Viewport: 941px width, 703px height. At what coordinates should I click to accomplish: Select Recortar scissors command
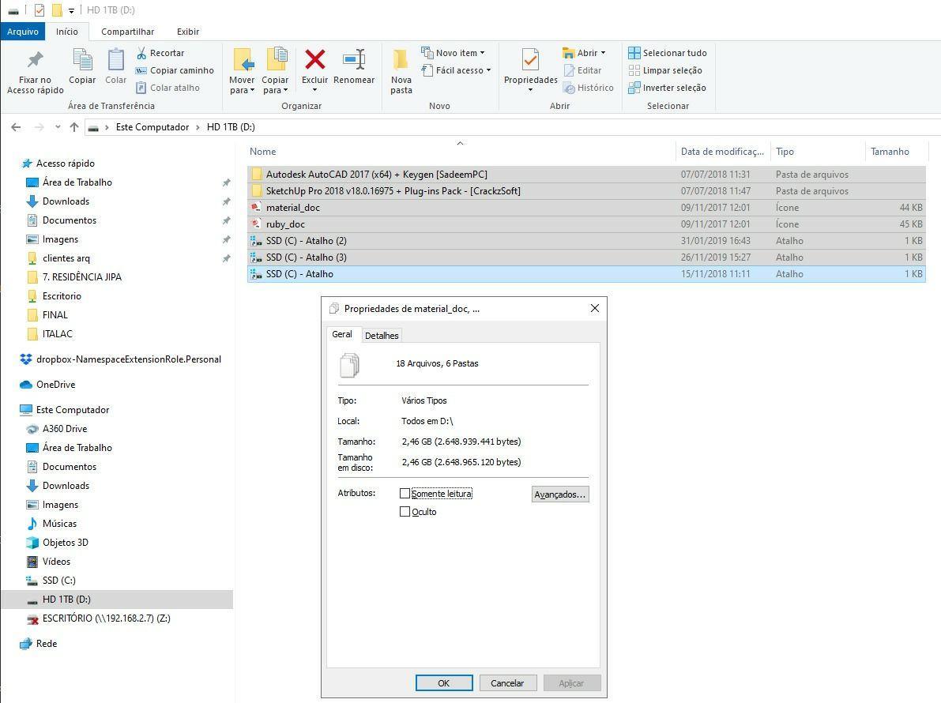click(x=160, y=53)
